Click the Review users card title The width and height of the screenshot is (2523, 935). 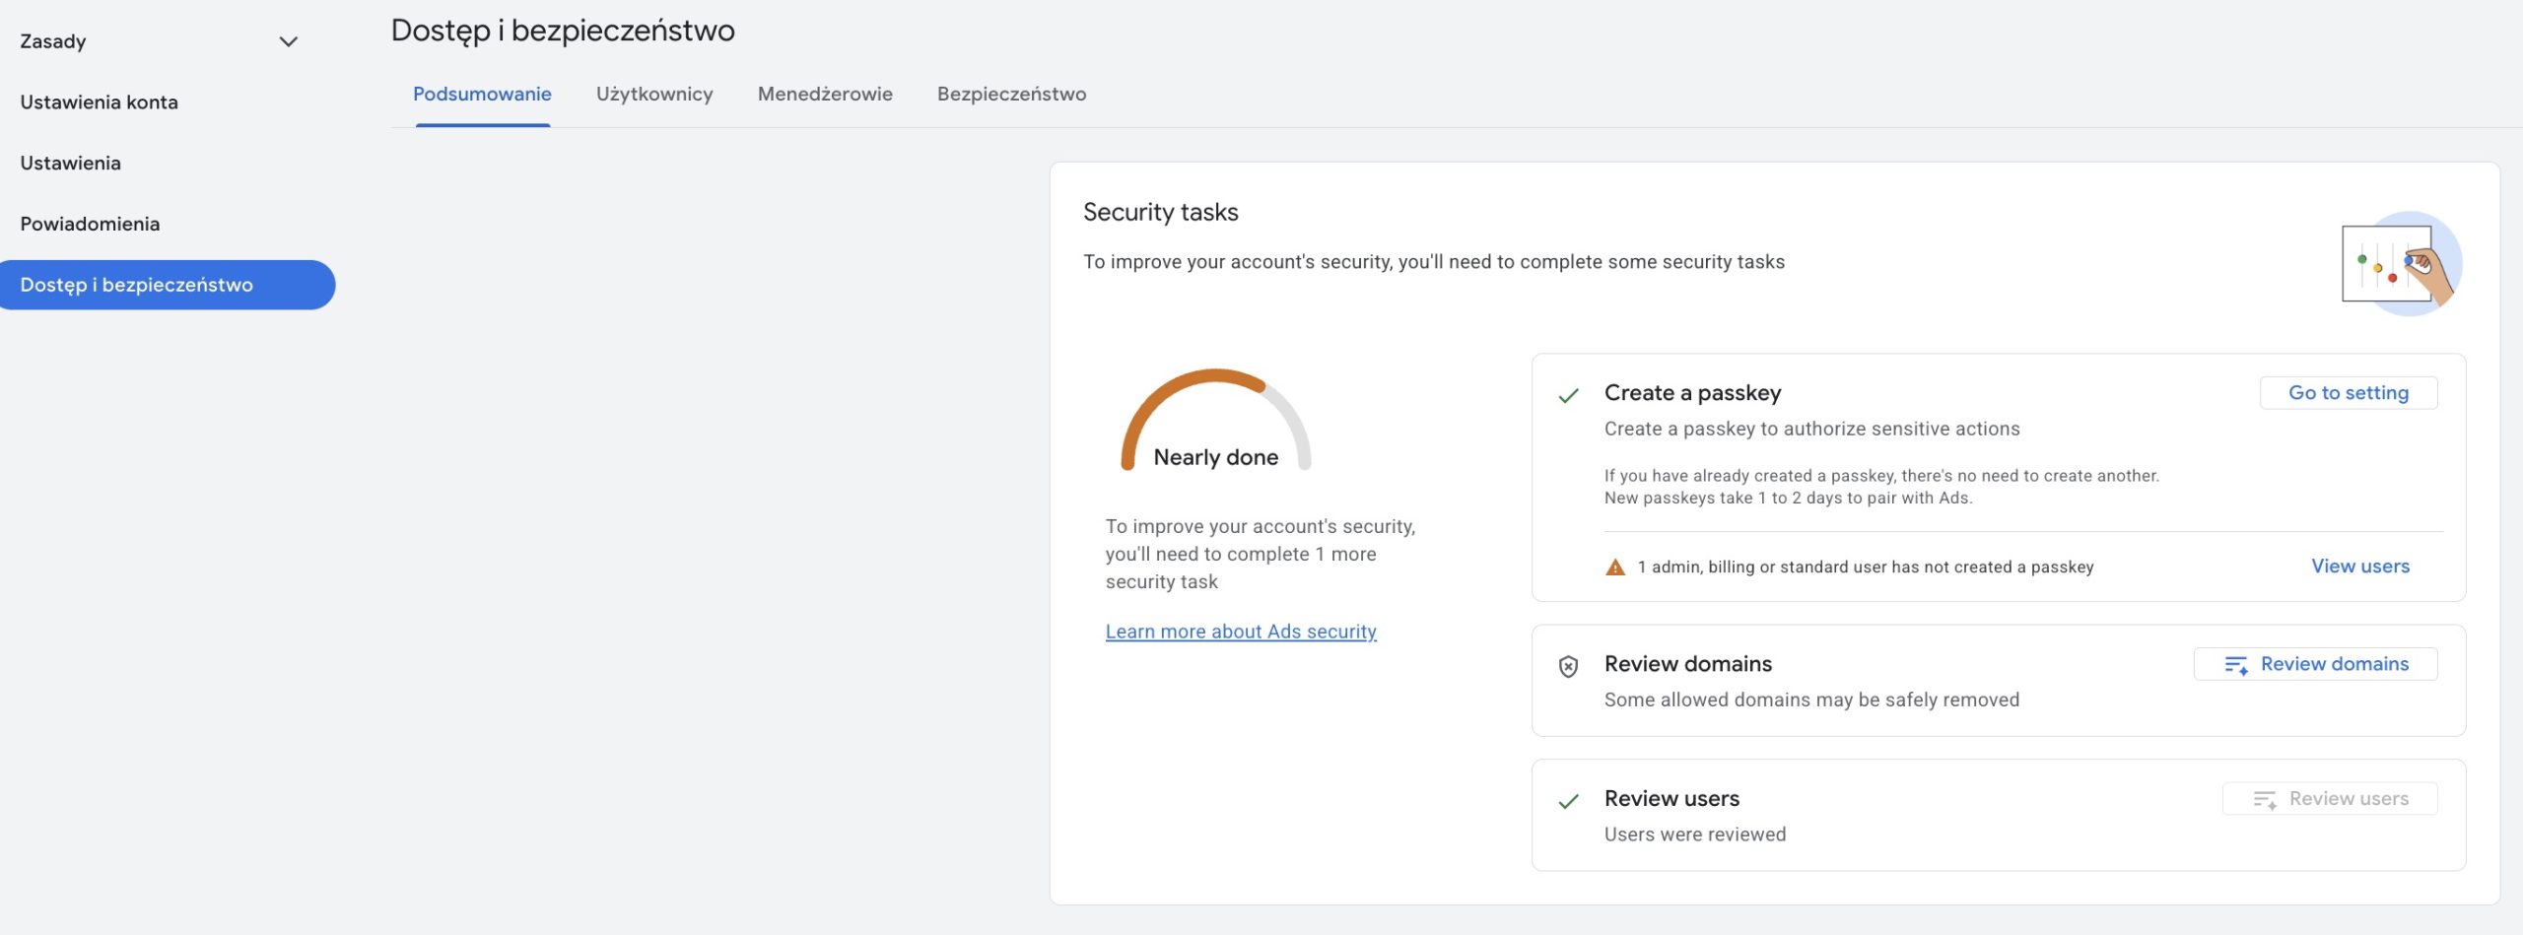(x=1671, y=799)
